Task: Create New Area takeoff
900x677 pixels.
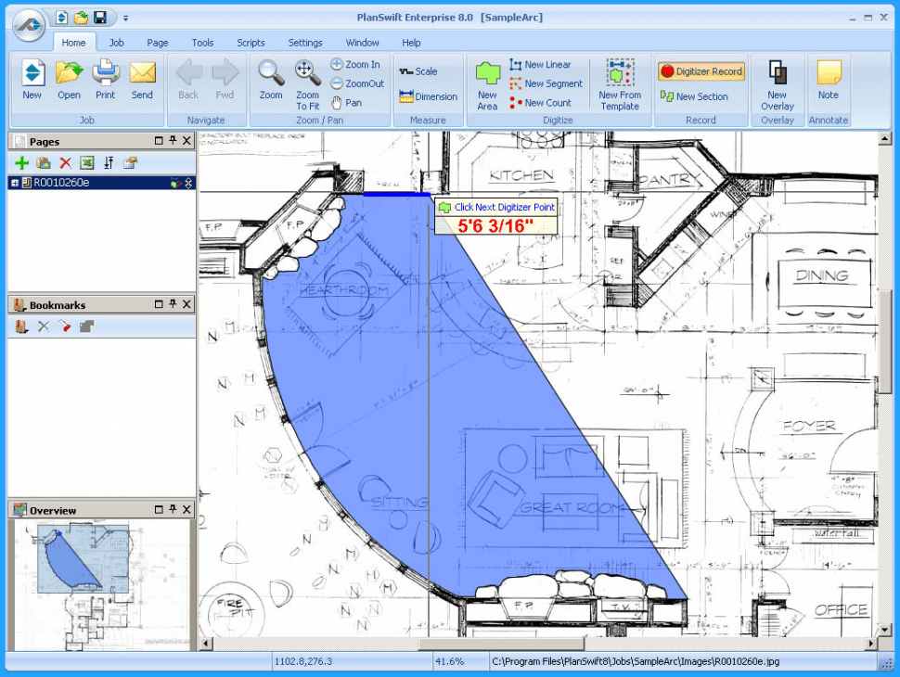Action: [x=487, y=85]
